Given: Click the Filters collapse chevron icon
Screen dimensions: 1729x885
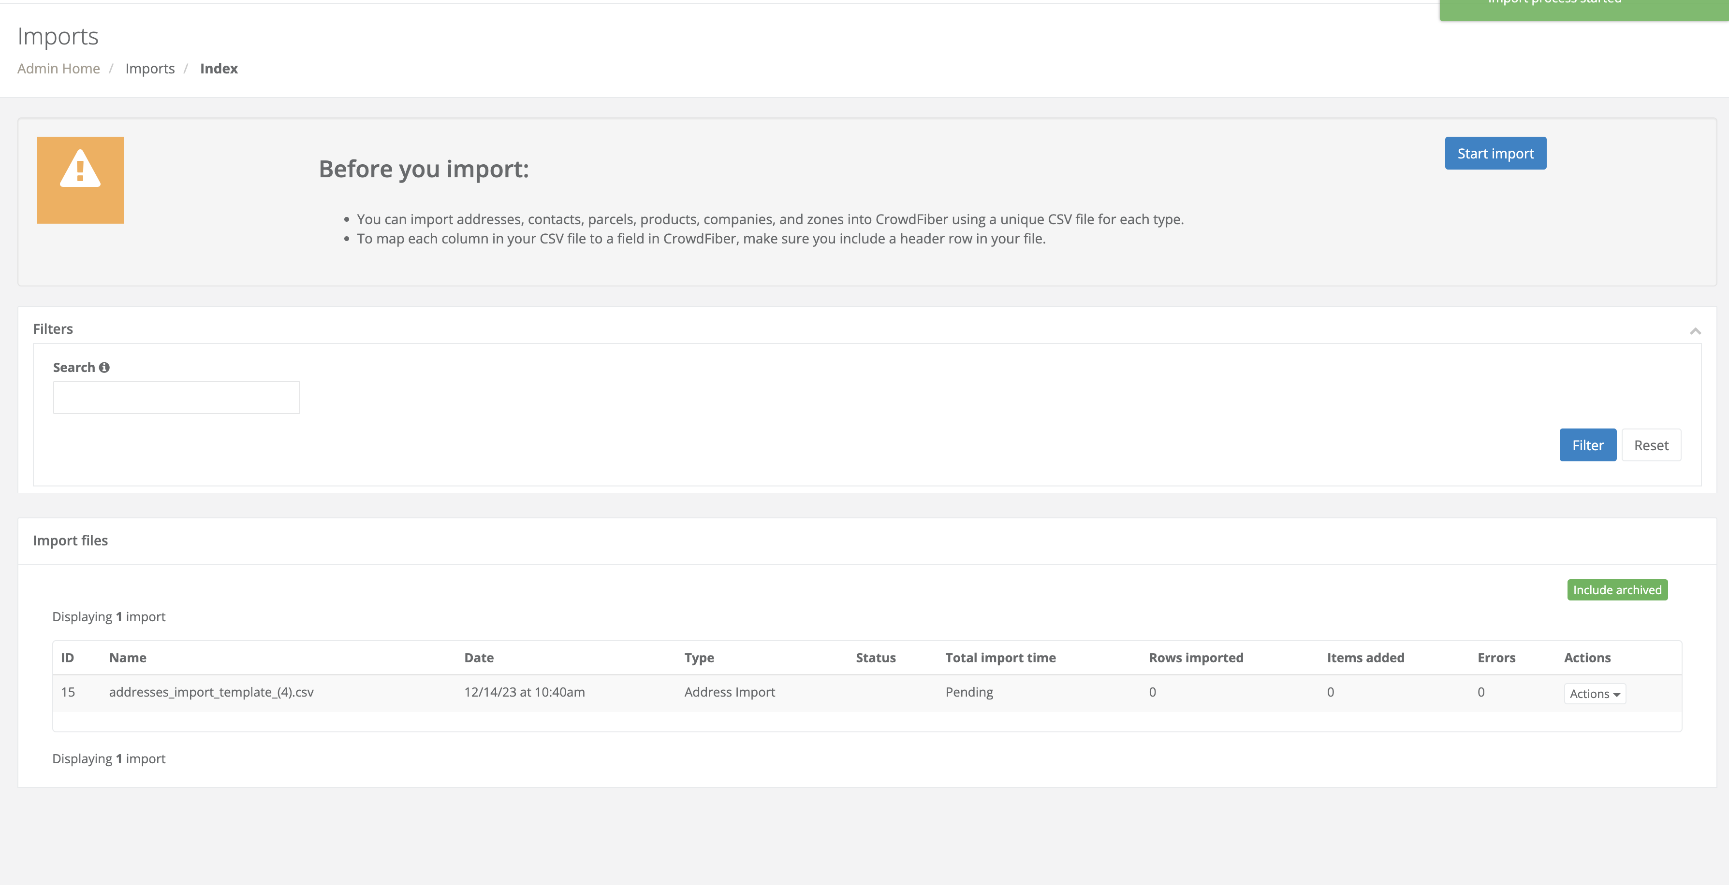Looking at the screenshot, I should (x=1696, y=330).
